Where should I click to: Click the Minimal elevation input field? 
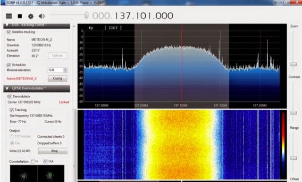[x=56, y=70]
